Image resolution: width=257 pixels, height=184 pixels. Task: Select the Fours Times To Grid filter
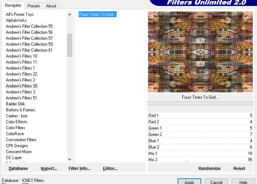pyautogui.click(x=98, y=14)
